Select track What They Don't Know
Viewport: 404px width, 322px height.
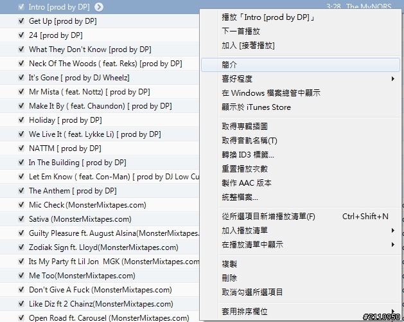tap(90, 49)
